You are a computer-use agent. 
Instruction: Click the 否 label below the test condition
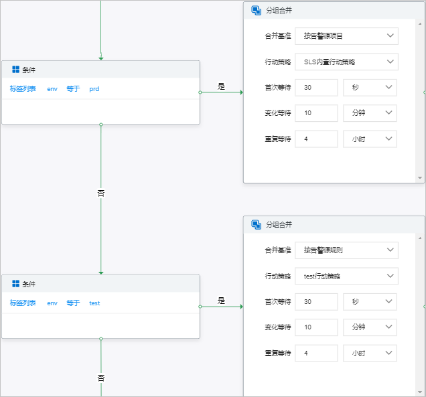tap(101, 378)
